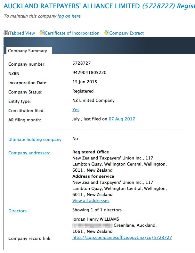Click the entity type NZ Limited Company
This screenshot has height=253, width=195.
(x=93, y=101)
